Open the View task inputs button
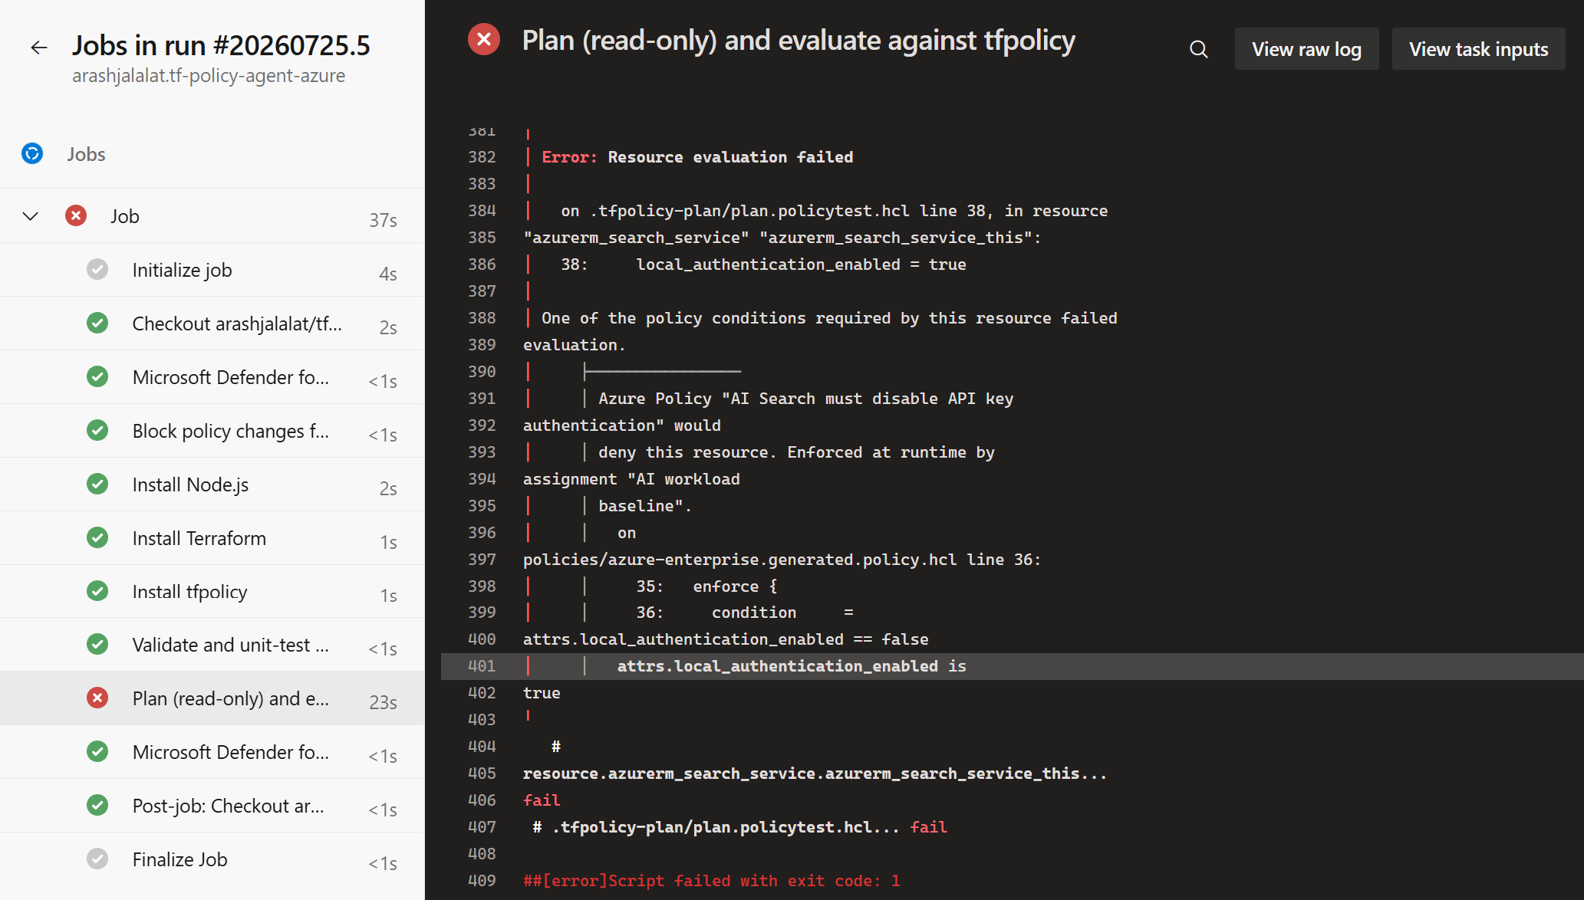This screenshot has height=900, width=1584. (x=1478, y=49)
